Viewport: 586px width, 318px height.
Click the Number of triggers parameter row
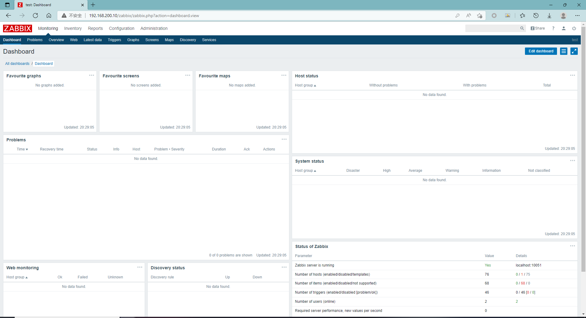(x=435, y=292)
